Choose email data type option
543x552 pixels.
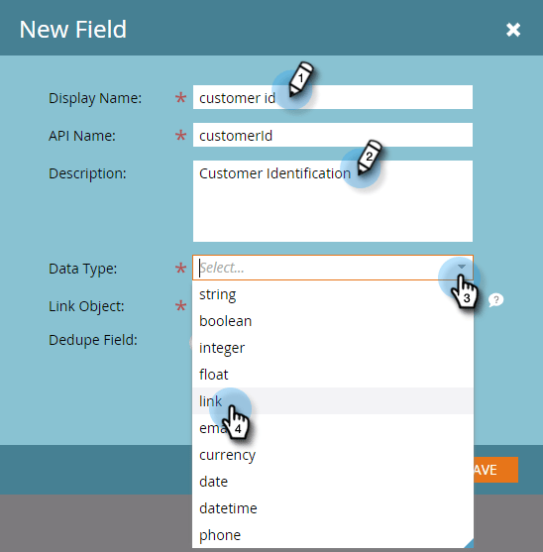[x=333, y=428]
